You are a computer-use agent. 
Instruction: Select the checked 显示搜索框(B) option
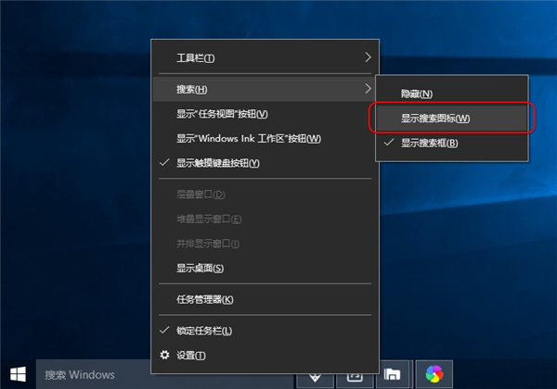[429, 143]
